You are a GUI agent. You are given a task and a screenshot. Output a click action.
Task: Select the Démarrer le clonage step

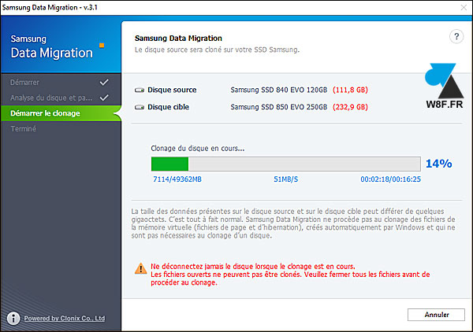61,113
